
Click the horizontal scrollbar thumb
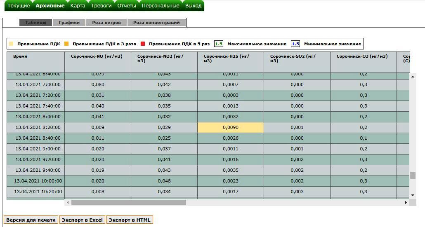tap(128, 203)
